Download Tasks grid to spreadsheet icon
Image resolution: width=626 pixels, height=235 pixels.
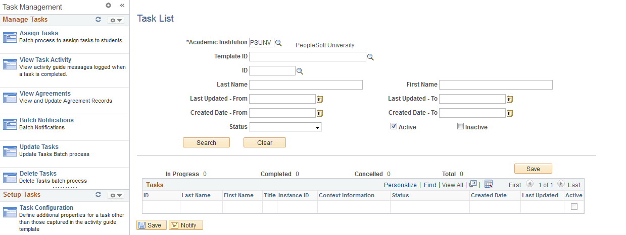click(x=489, y=184)
